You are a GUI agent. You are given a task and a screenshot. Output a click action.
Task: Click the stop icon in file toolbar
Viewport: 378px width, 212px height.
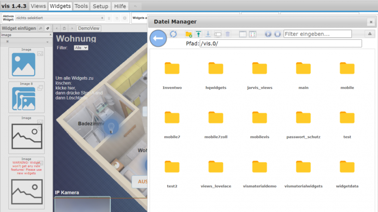278,34
